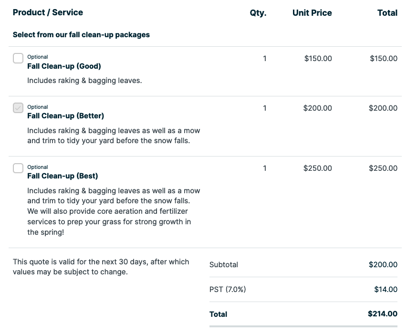Click the Total column header

[387, 13]
